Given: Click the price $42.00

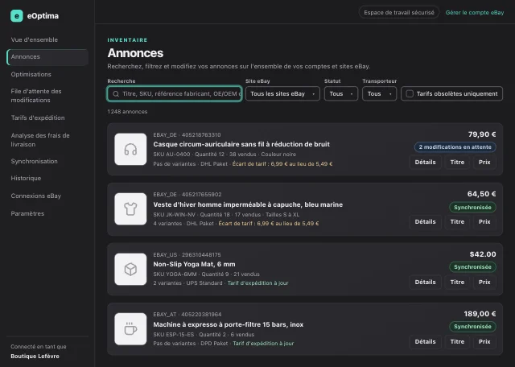Looking at the screenshot, I should 483,254.
